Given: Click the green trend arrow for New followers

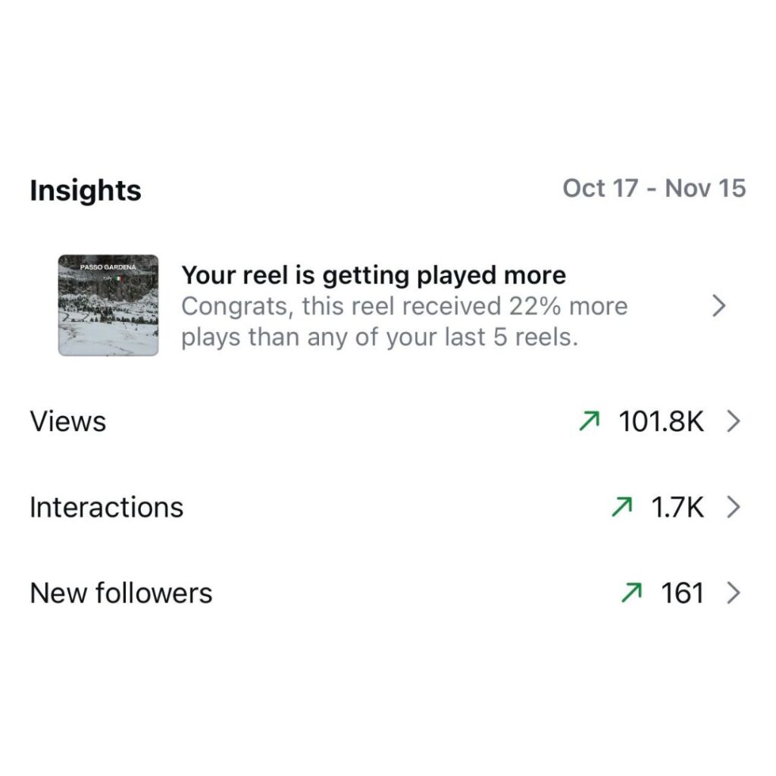Looking at the screenshot, I should pos(631,593).
